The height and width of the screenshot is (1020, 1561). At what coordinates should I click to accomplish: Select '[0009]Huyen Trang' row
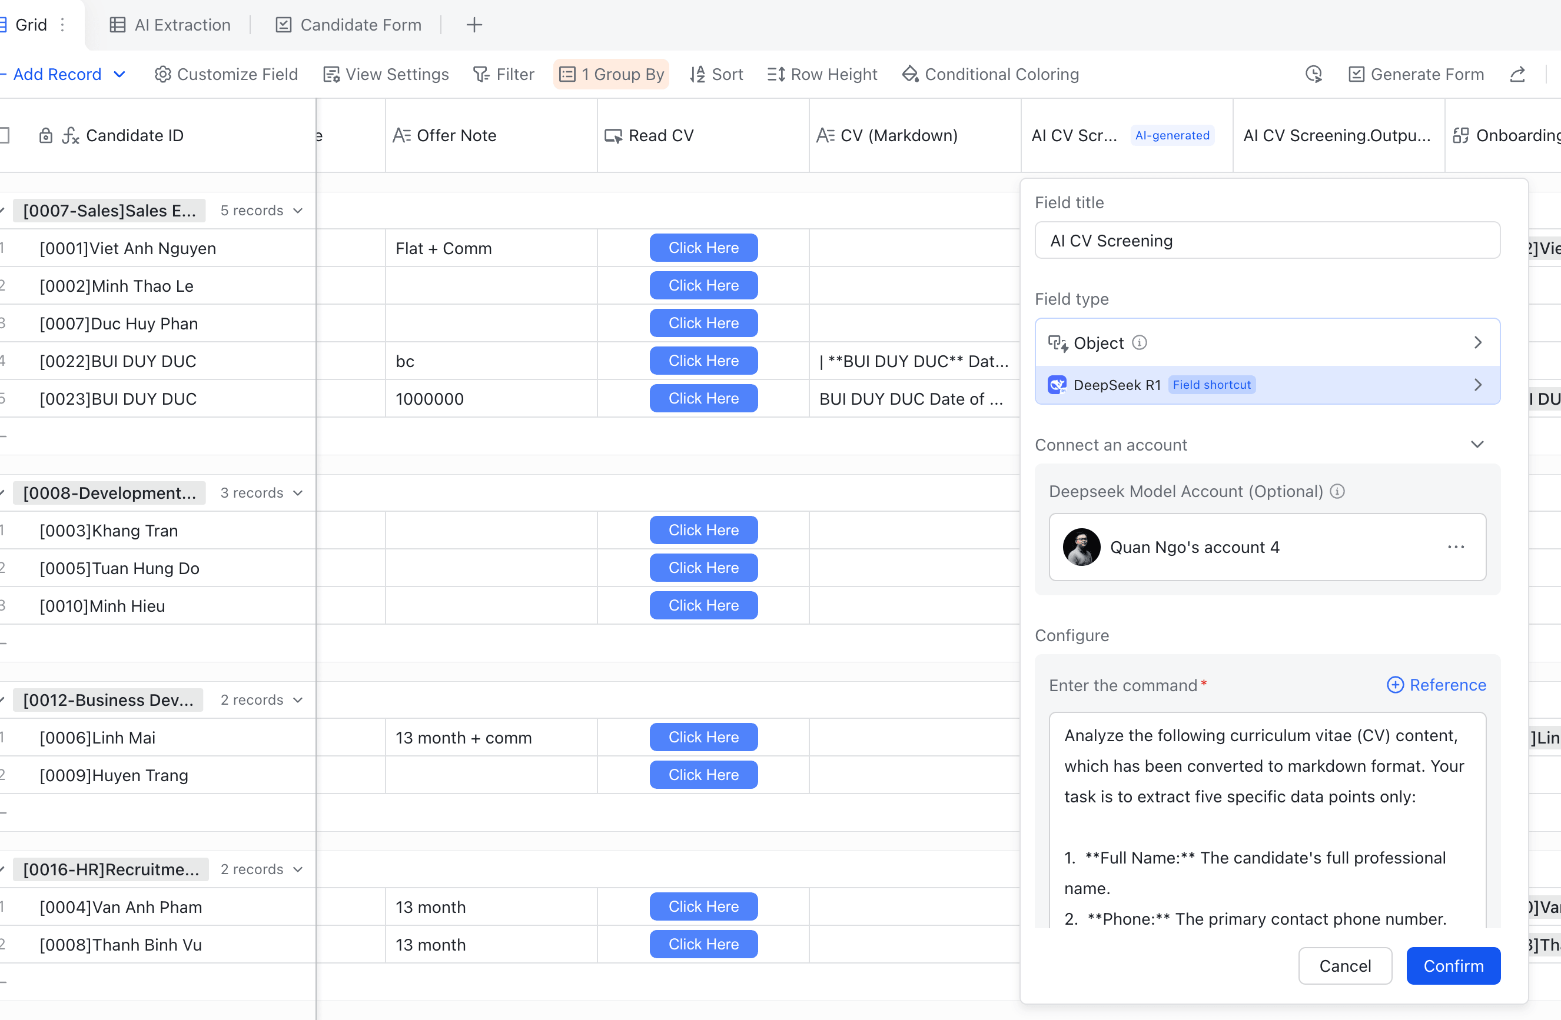pyautogui.click(x=114, y=775)
